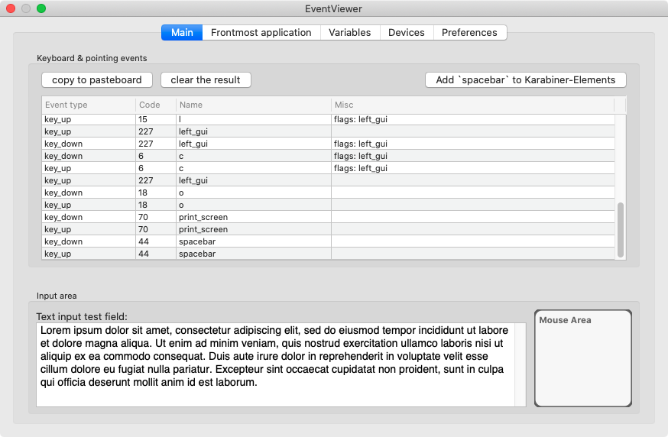Image resolution: width=668 pixels, height=437 pixels.
Task: Click the Misc column header
Action: click(472, 105)
